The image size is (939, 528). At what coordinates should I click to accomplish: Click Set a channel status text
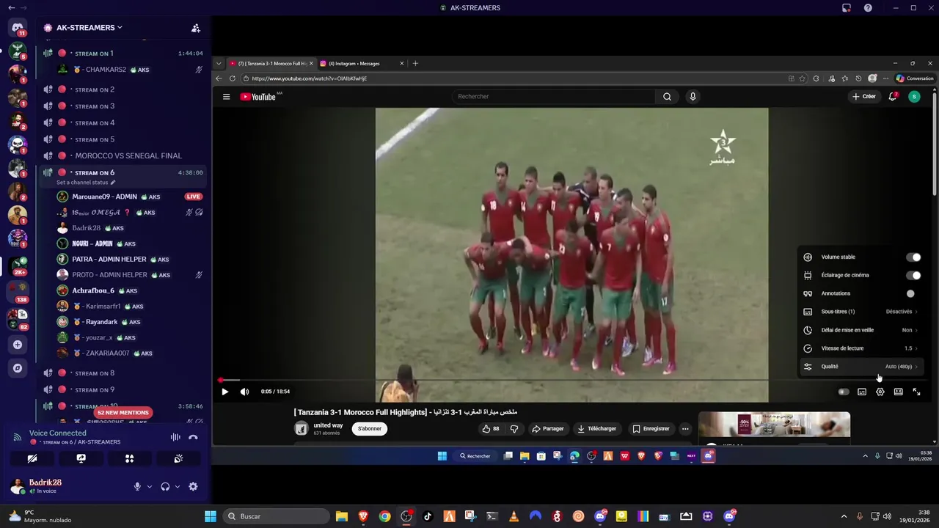(82, 182)
